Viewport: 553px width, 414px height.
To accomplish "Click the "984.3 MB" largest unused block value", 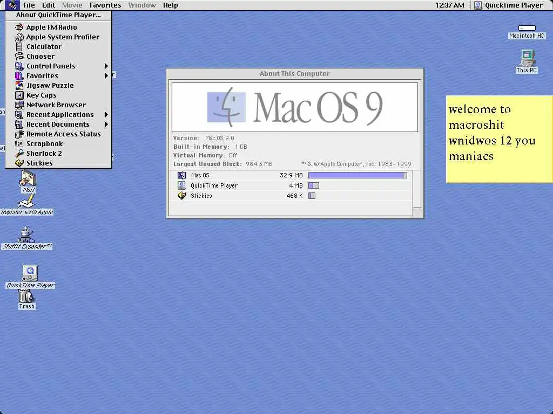I will pos(259,164).
